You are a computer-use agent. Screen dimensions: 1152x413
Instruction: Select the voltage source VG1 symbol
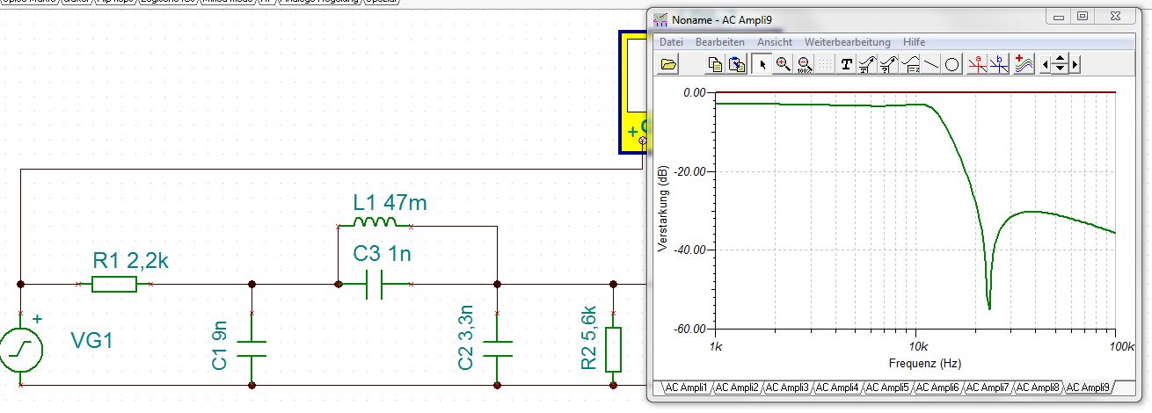21,350
